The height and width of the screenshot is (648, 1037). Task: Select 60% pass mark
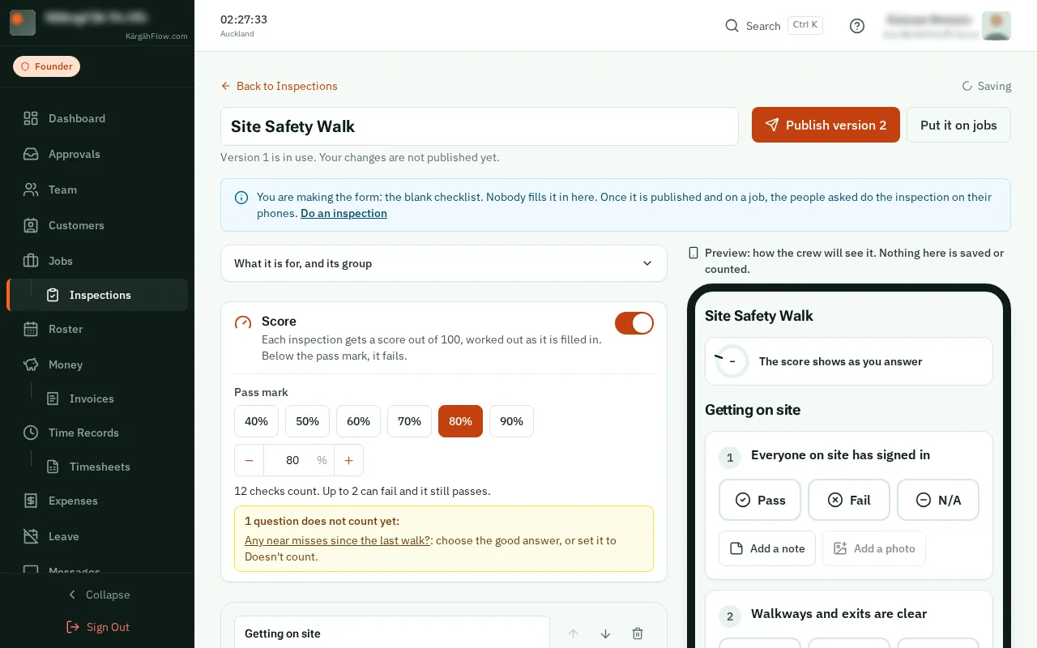358,421
